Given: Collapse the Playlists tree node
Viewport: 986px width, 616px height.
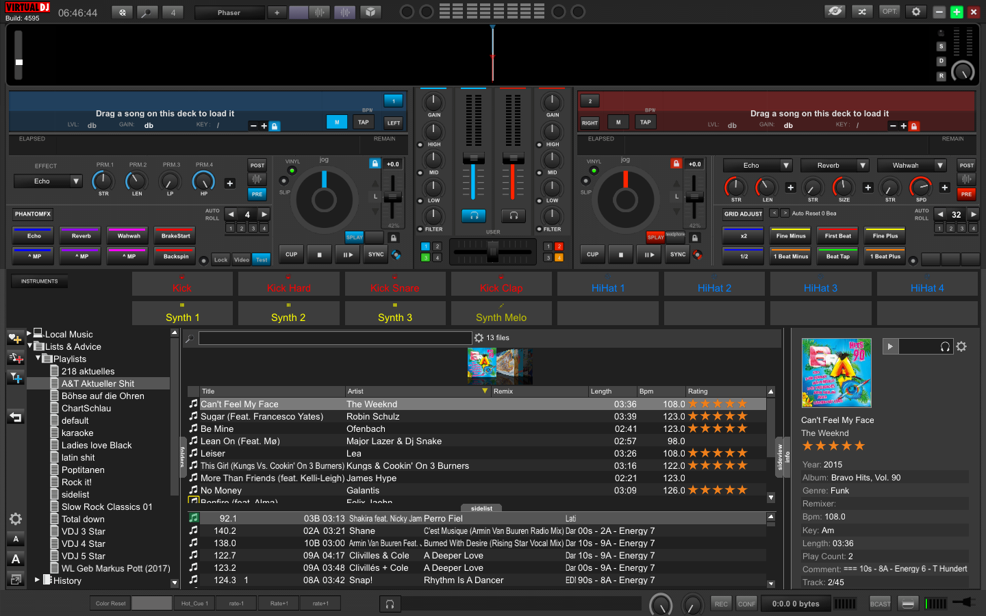Looking at the screenshot, I should click(38, 358).
